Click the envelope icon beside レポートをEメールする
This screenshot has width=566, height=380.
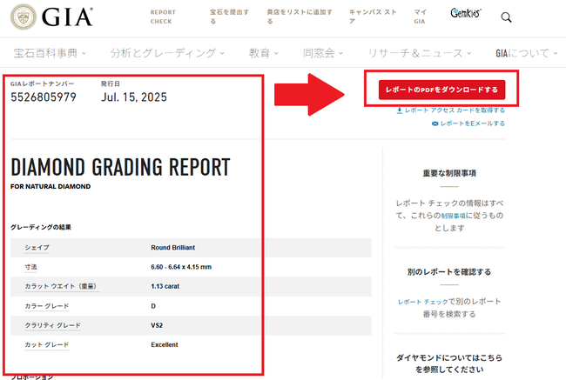click(x=435, y=123)
